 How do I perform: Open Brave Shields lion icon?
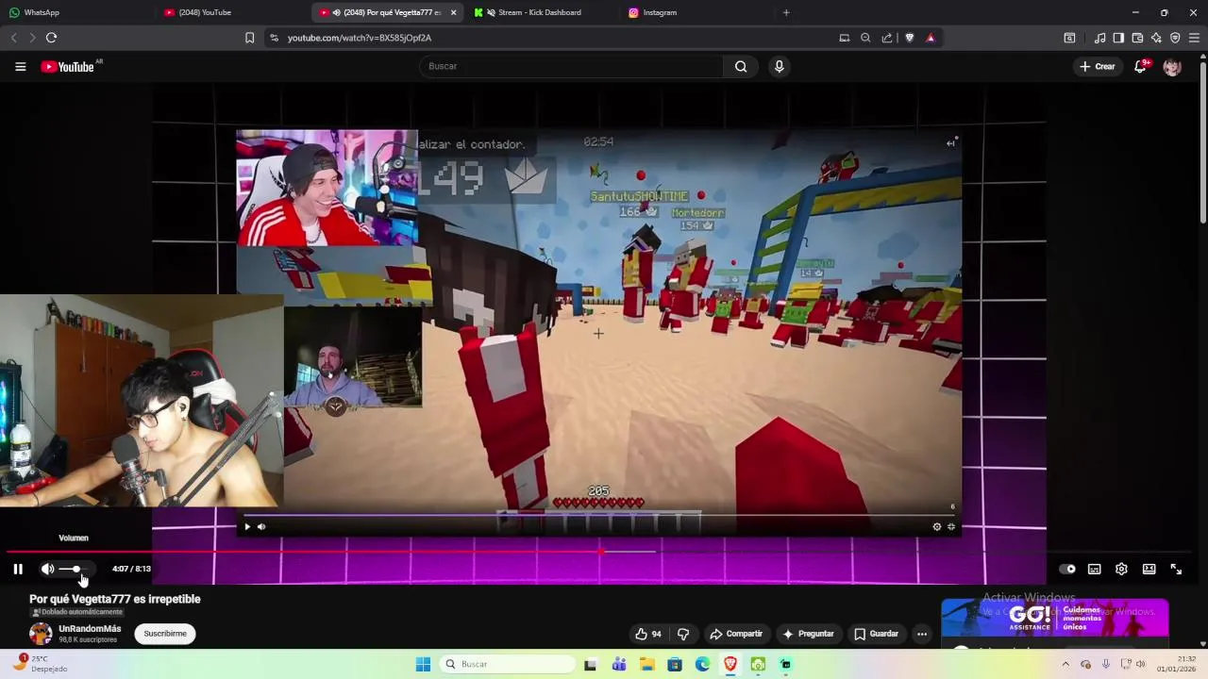pyautogui.click(x=910, y=38)
